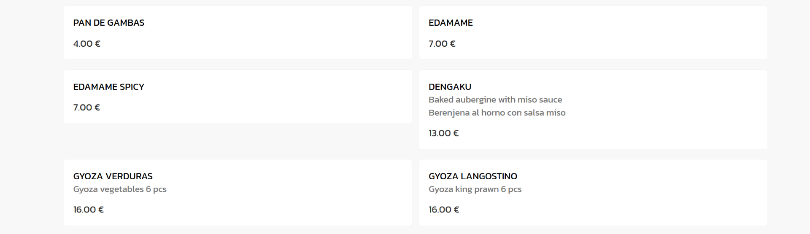The height and width of the screenshot is (234, 810).
Task: Select the 13.00 € Dengaku price
Action: pos(443,133)
